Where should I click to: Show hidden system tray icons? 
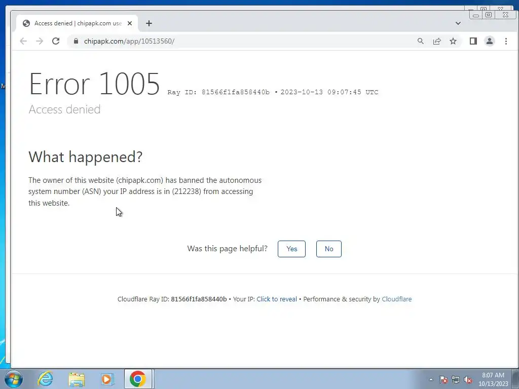pyautogui.click(x=431, y=379)
